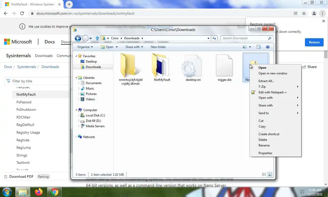The width and height of the screenshot is (328, 197).
Task: Expand the views options arrow
Action: click(x=250, y=47)
